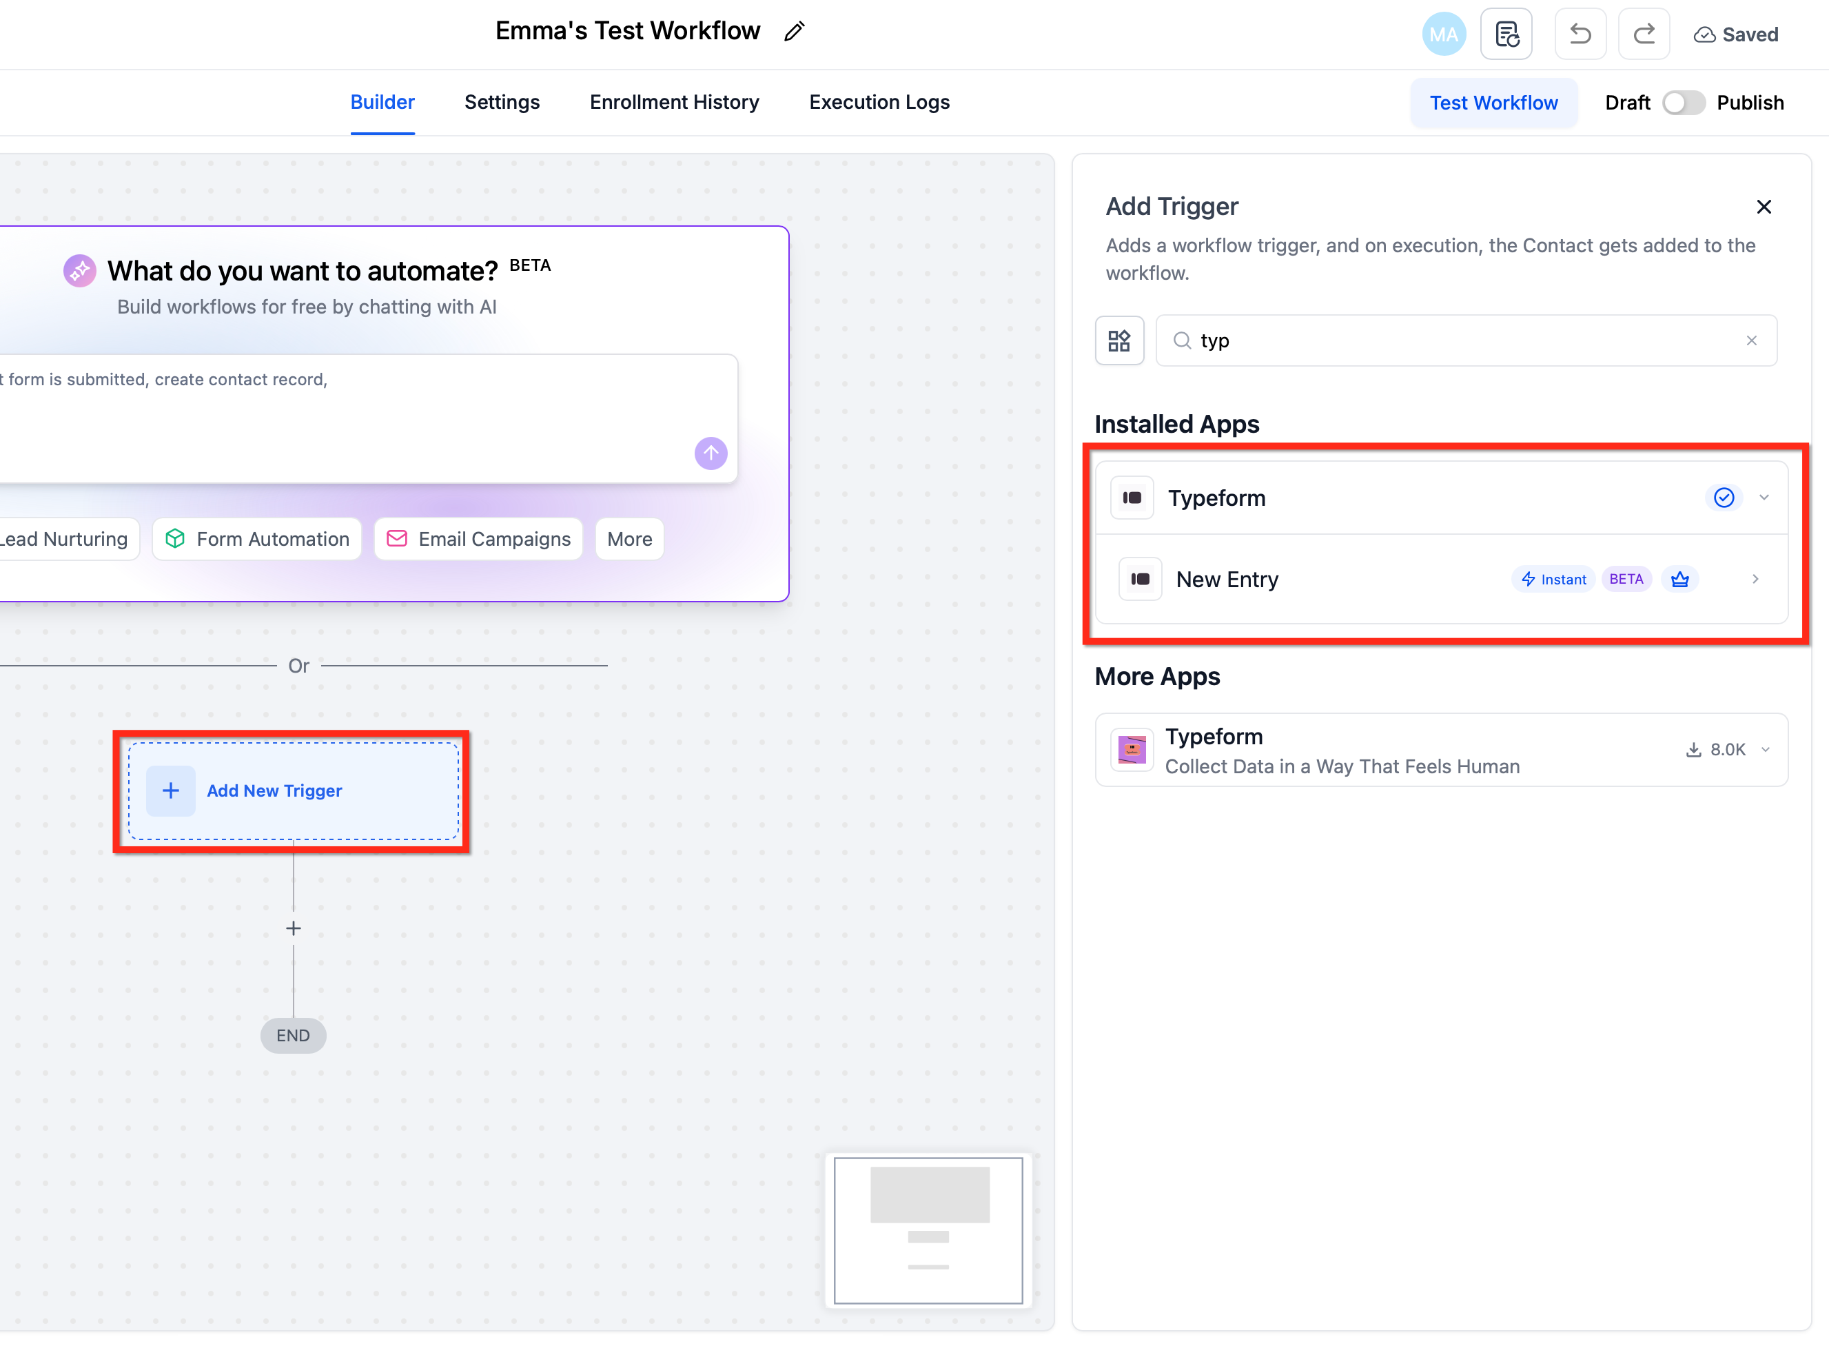Screen dimensions: 1829x1348
Task: Click the MA user avatar
Action: 1442,34
